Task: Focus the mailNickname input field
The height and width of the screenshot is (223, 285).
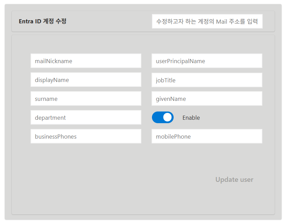Action: coord(86,61)
